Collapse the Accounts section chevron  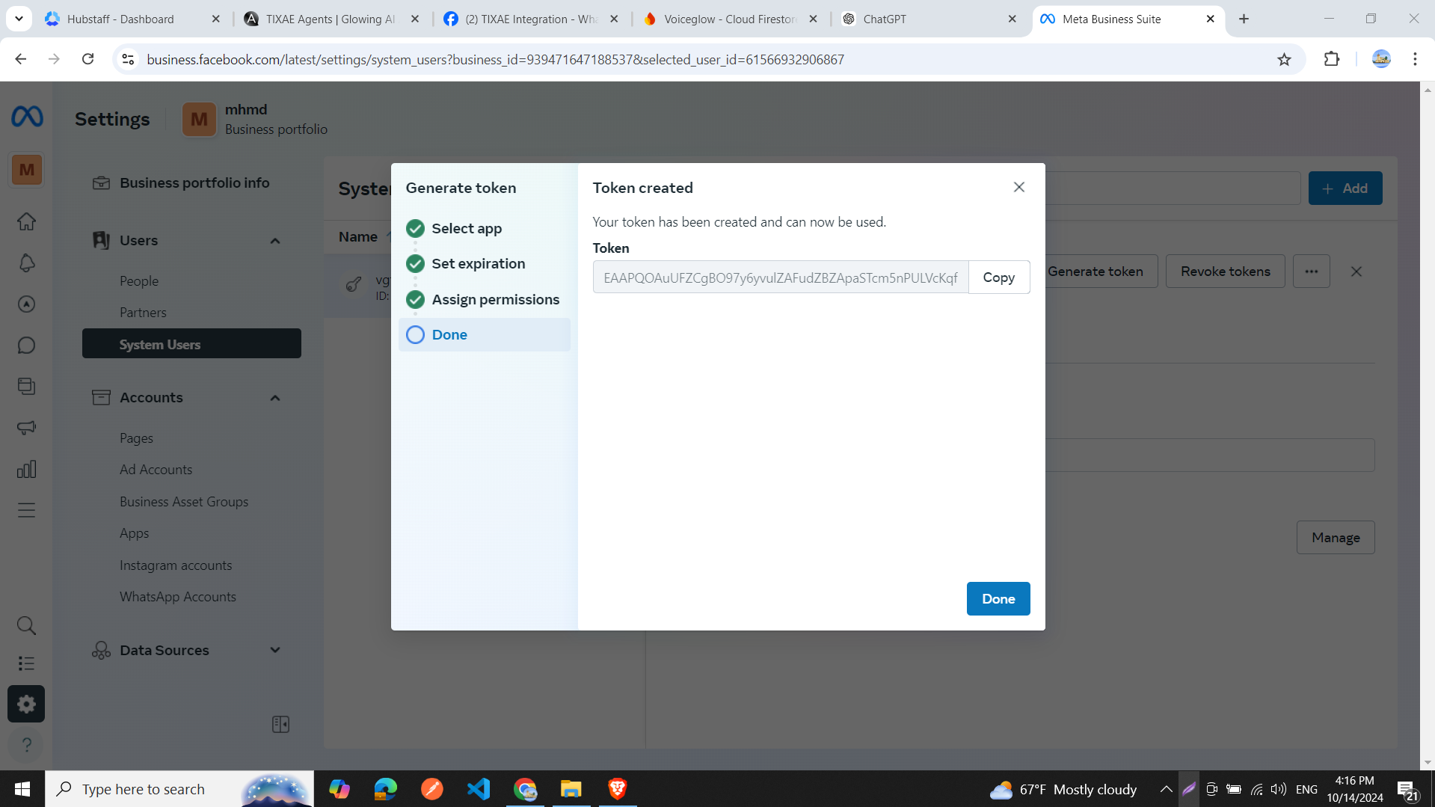[274, 397]
